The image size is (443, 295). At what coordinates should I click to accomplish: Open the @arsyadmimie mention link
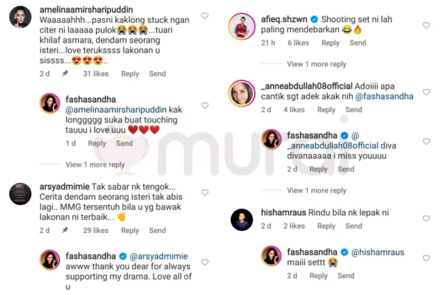(159, 256)
